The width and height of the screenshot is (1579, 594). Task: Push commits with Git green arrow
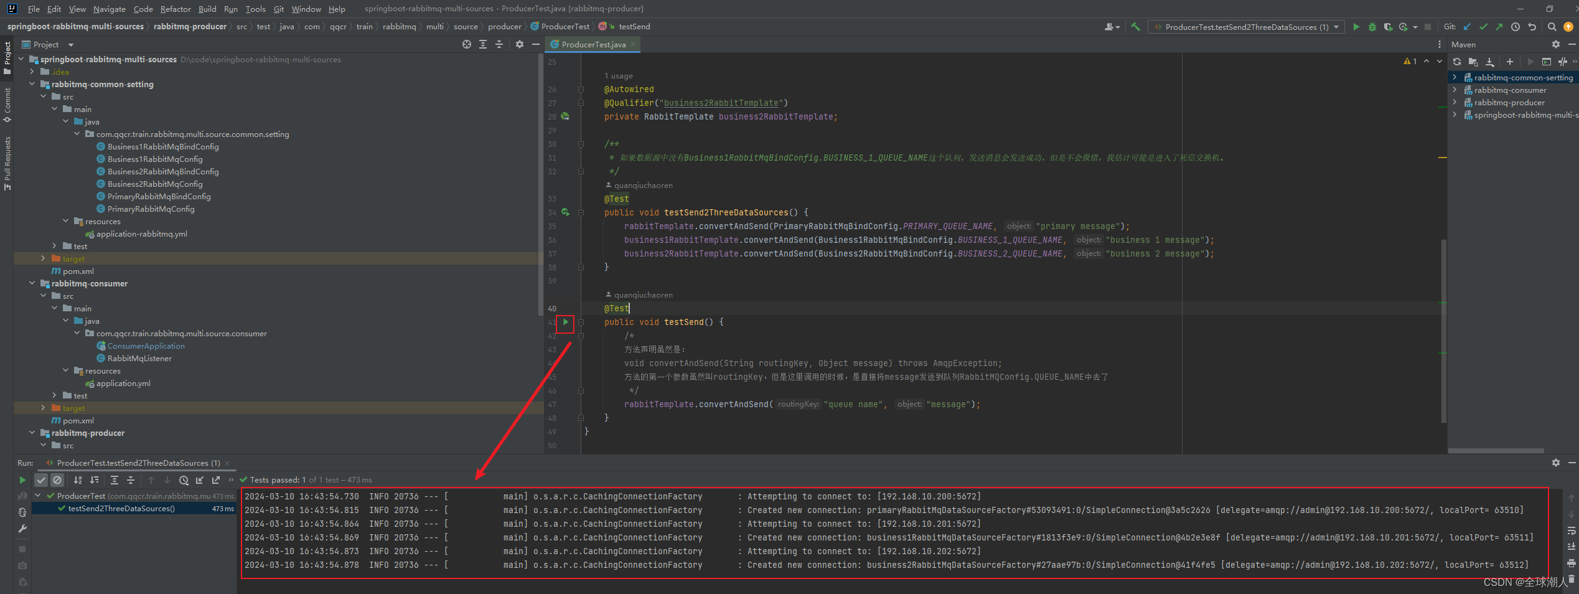coord(1499,27)
